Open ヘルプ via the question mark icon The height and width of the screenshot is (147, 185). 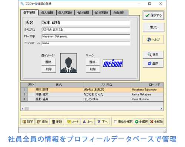pyautogui.click(x=153, y=40)
